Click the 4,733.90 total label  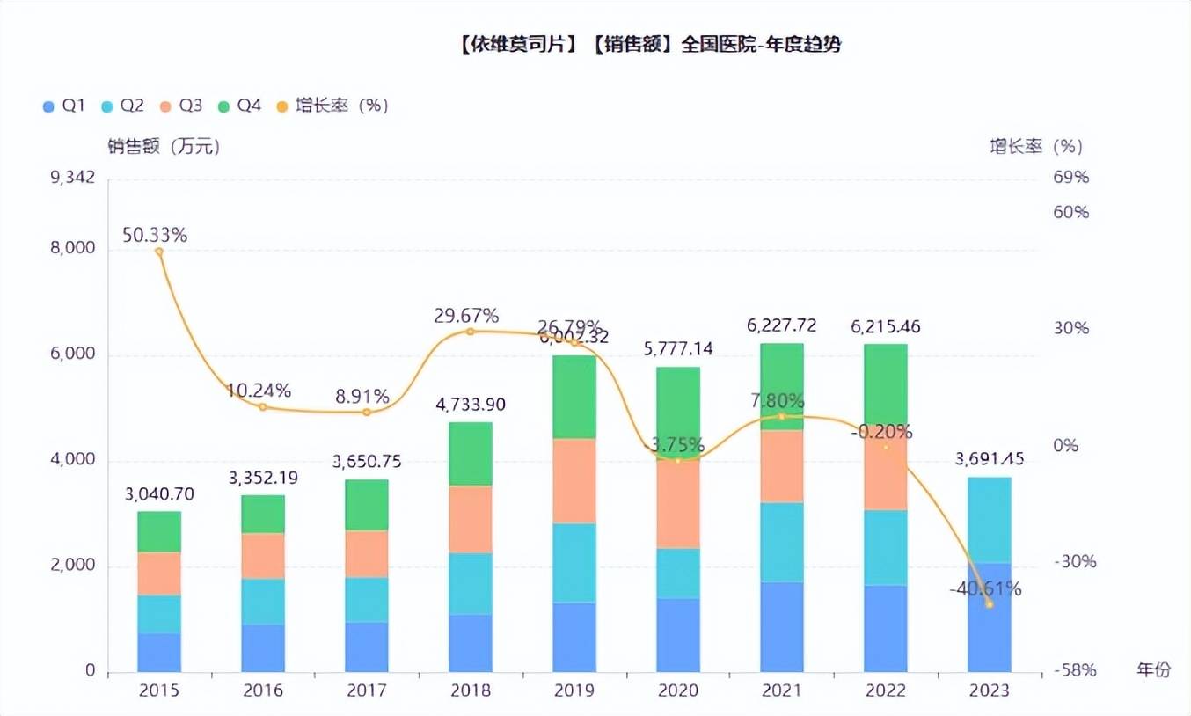click(471, 405)
